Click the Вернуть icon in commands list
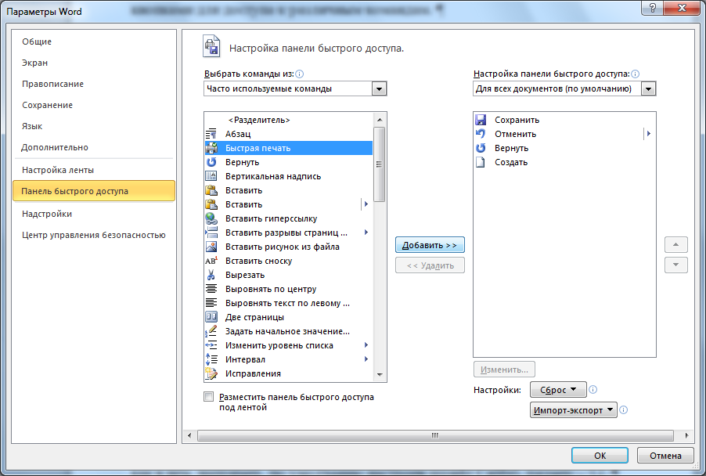Screen dimensions: 706x476 [211, 162]
